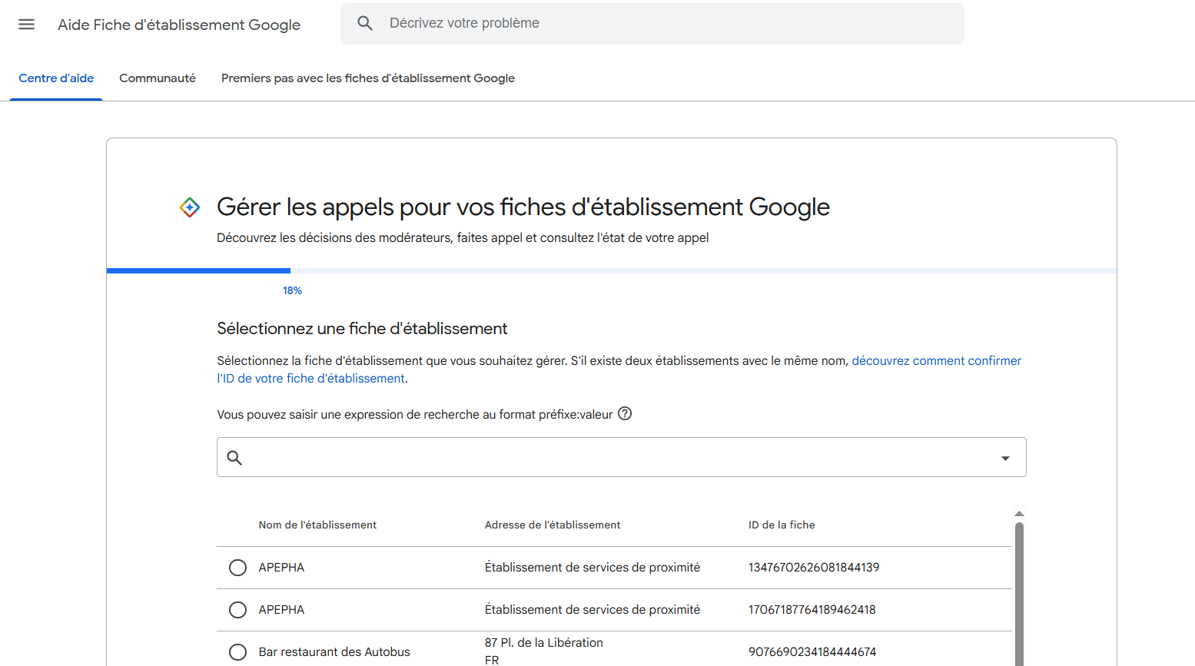1195x666 pixels.
Task: Click the search magnifier in the header
Action: pos(365,24)
